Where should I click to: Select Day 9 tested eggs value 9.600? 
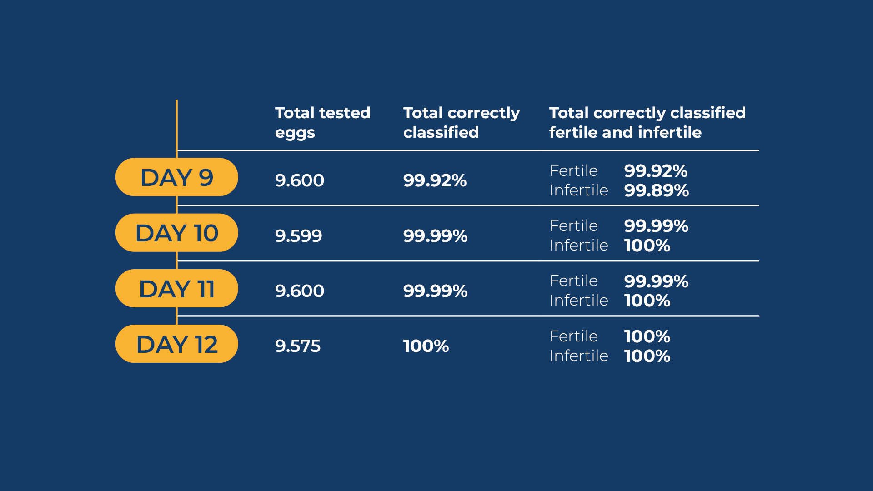[300, 180]
